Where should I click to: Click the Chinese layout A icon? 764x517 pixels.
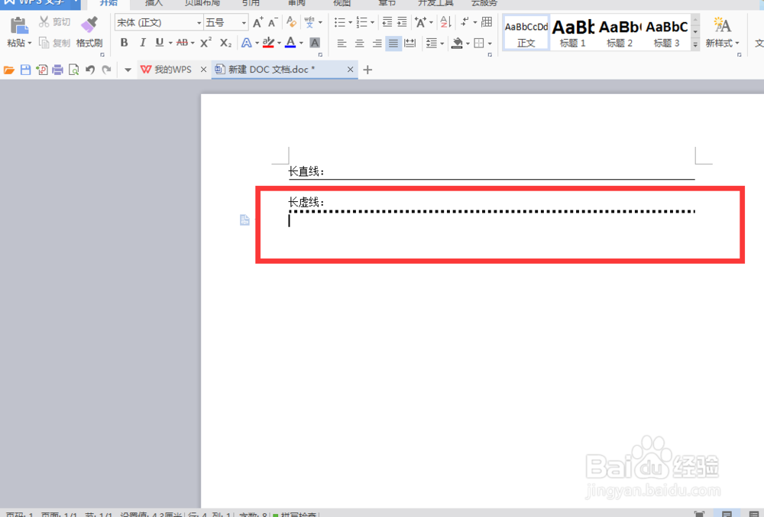(x=420, y=22)
